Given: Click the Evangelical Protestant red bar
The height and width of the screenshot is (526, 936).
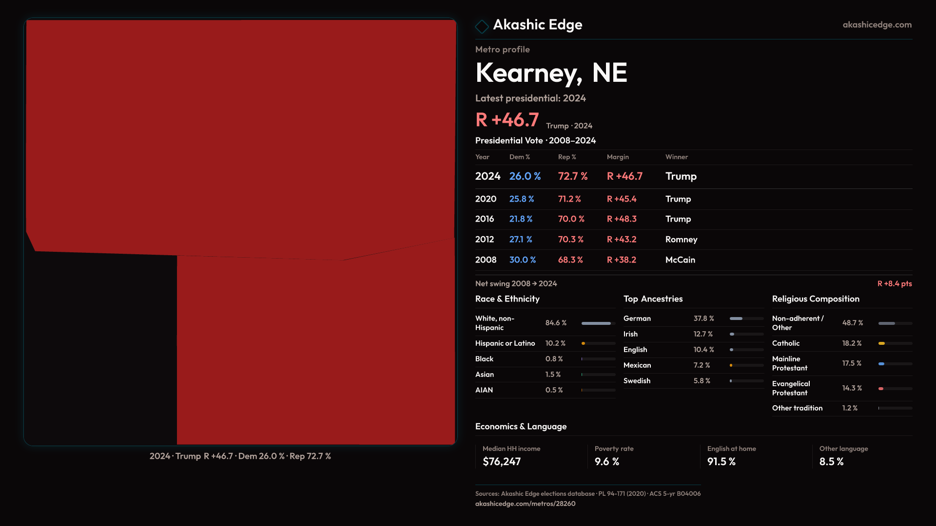Looking at the screenshot, I should point(881,389).
